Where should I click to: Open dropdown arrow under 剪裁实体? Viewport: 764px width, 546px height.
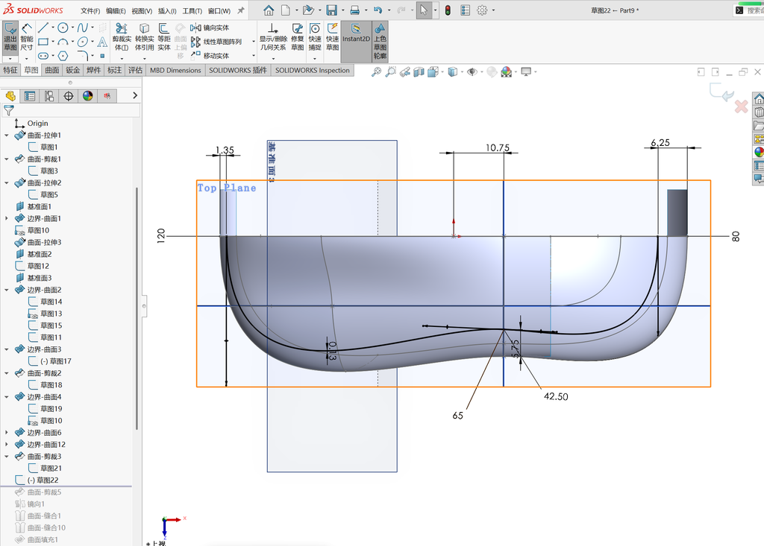[122, 58]
